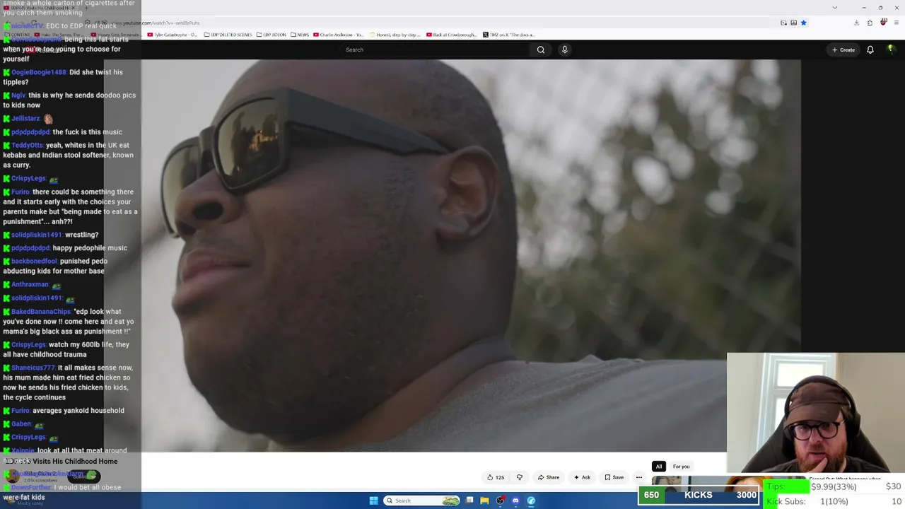This screenshot has width=905, height=509.
Task: Open the Honest, step-by-step bookmark
Action: click(x=395, y=35)
